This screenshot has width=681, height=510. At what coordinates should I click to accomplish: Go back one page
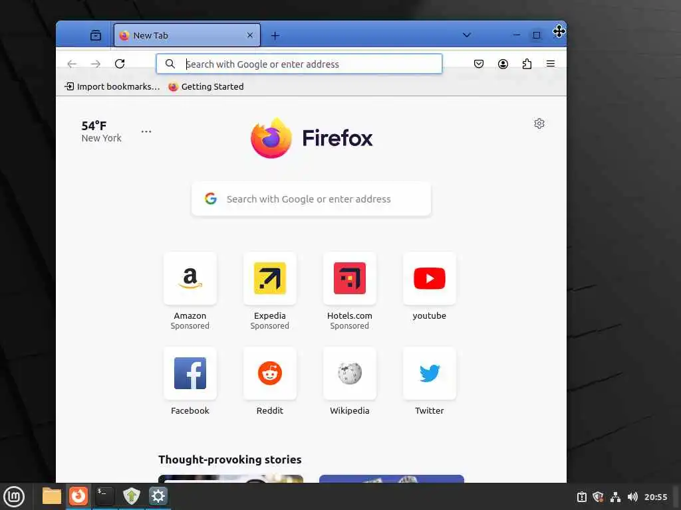tap(72, 64)
